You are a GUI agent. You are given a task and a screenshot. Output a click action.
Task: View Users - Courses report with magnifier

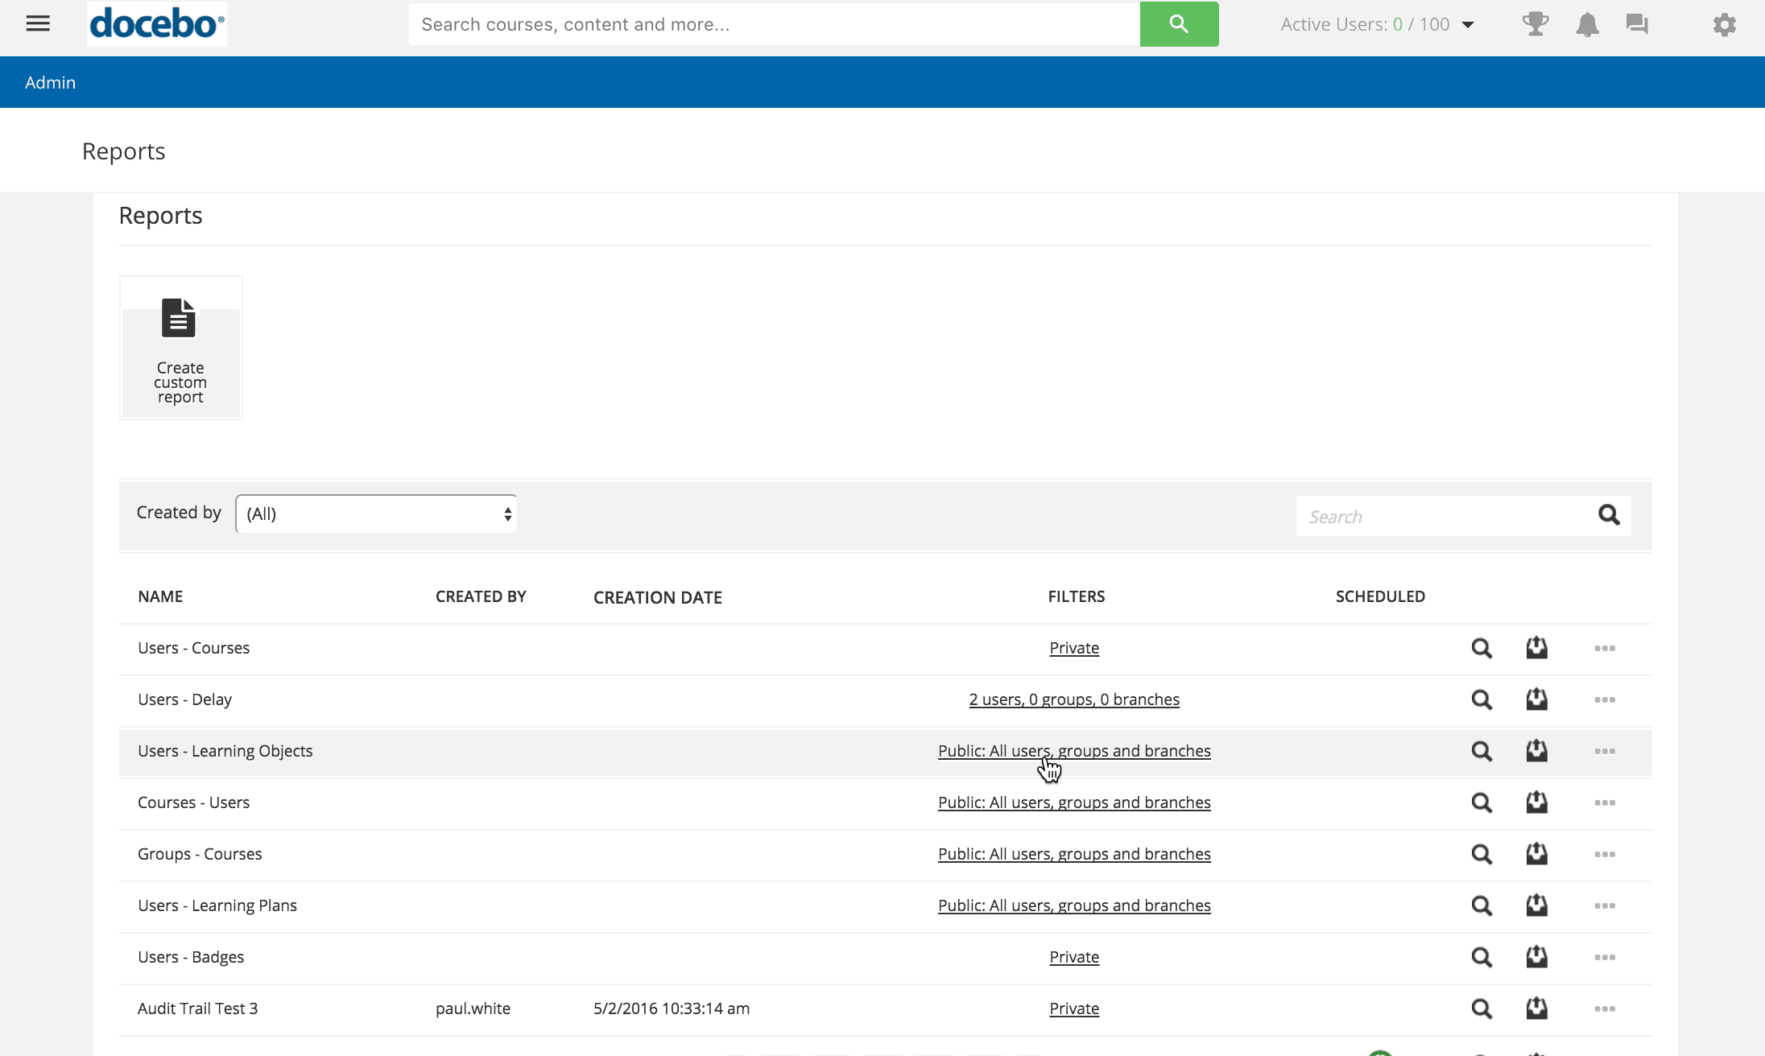coord(1481,648)
